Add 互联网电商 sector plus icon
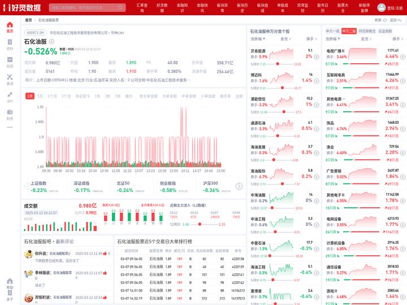This screenshot has width=407, height=305. (x=402, y=81)
